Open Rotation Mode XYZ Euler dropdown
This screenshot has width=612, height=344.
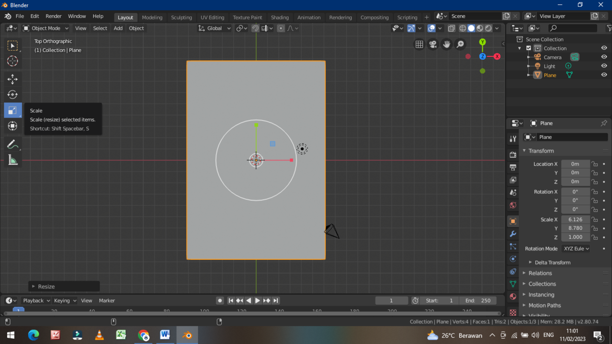point(576,248)
